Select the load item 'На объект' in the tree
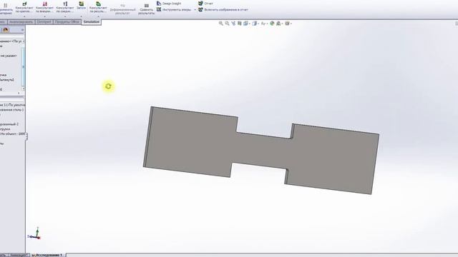Viewport: 458px width, 257px height. coord(12,133)
